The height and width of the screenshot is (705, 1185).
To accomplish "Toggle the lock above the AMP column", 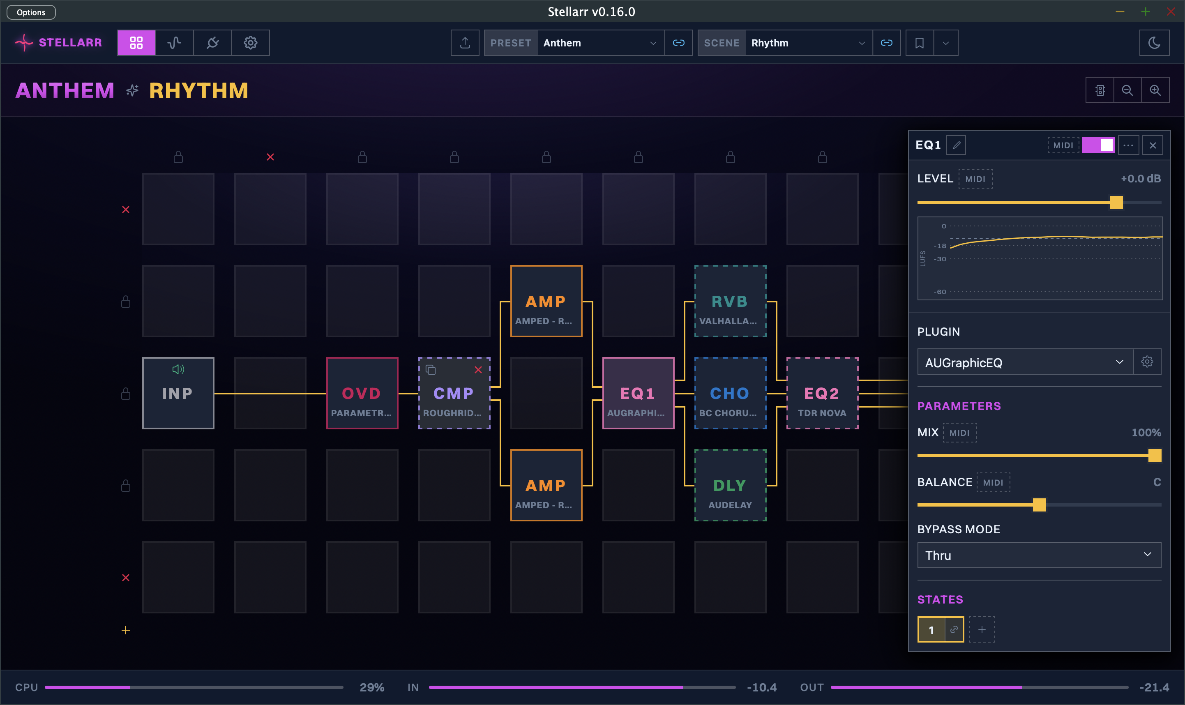I will pos(546,157).
